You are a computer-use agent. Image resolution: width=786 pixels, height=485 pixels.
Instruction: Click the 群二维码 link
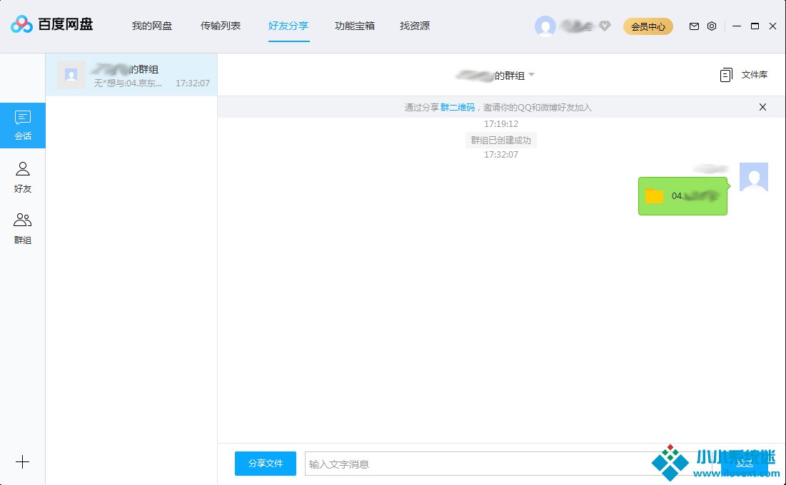point(458,108)
